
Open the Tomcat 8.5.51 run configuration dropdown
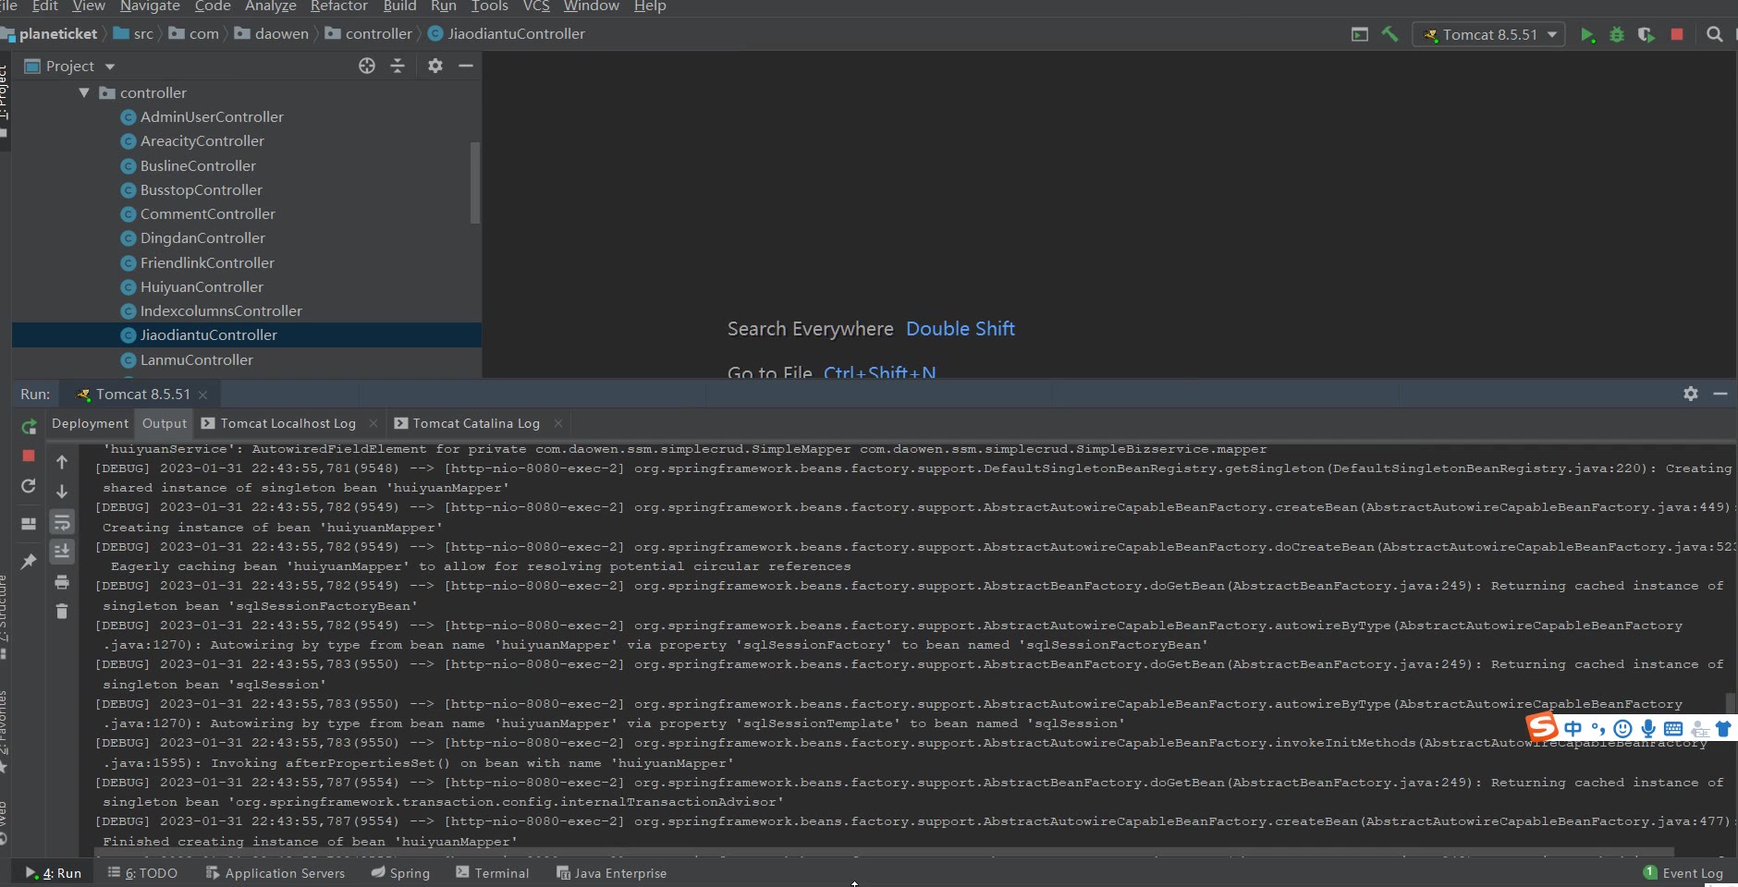tap(1488, 35)
